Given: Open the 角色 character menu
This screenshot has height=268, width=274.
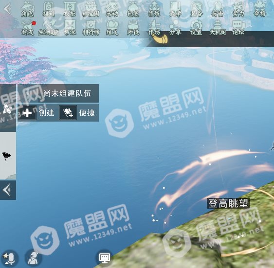Looking at the screenshot, I should (x=27, y=9).
